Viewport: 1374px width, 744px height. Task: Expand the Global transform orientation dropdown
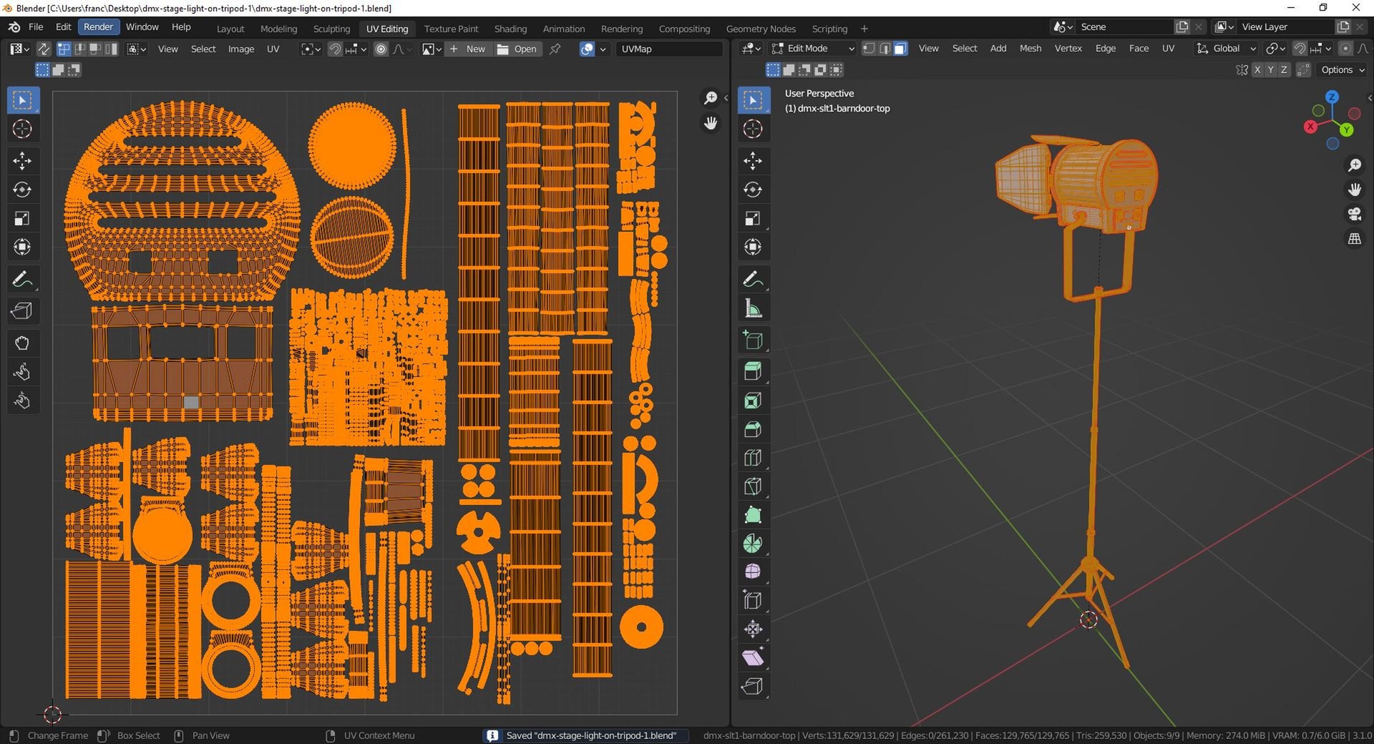coord(1227,49)
